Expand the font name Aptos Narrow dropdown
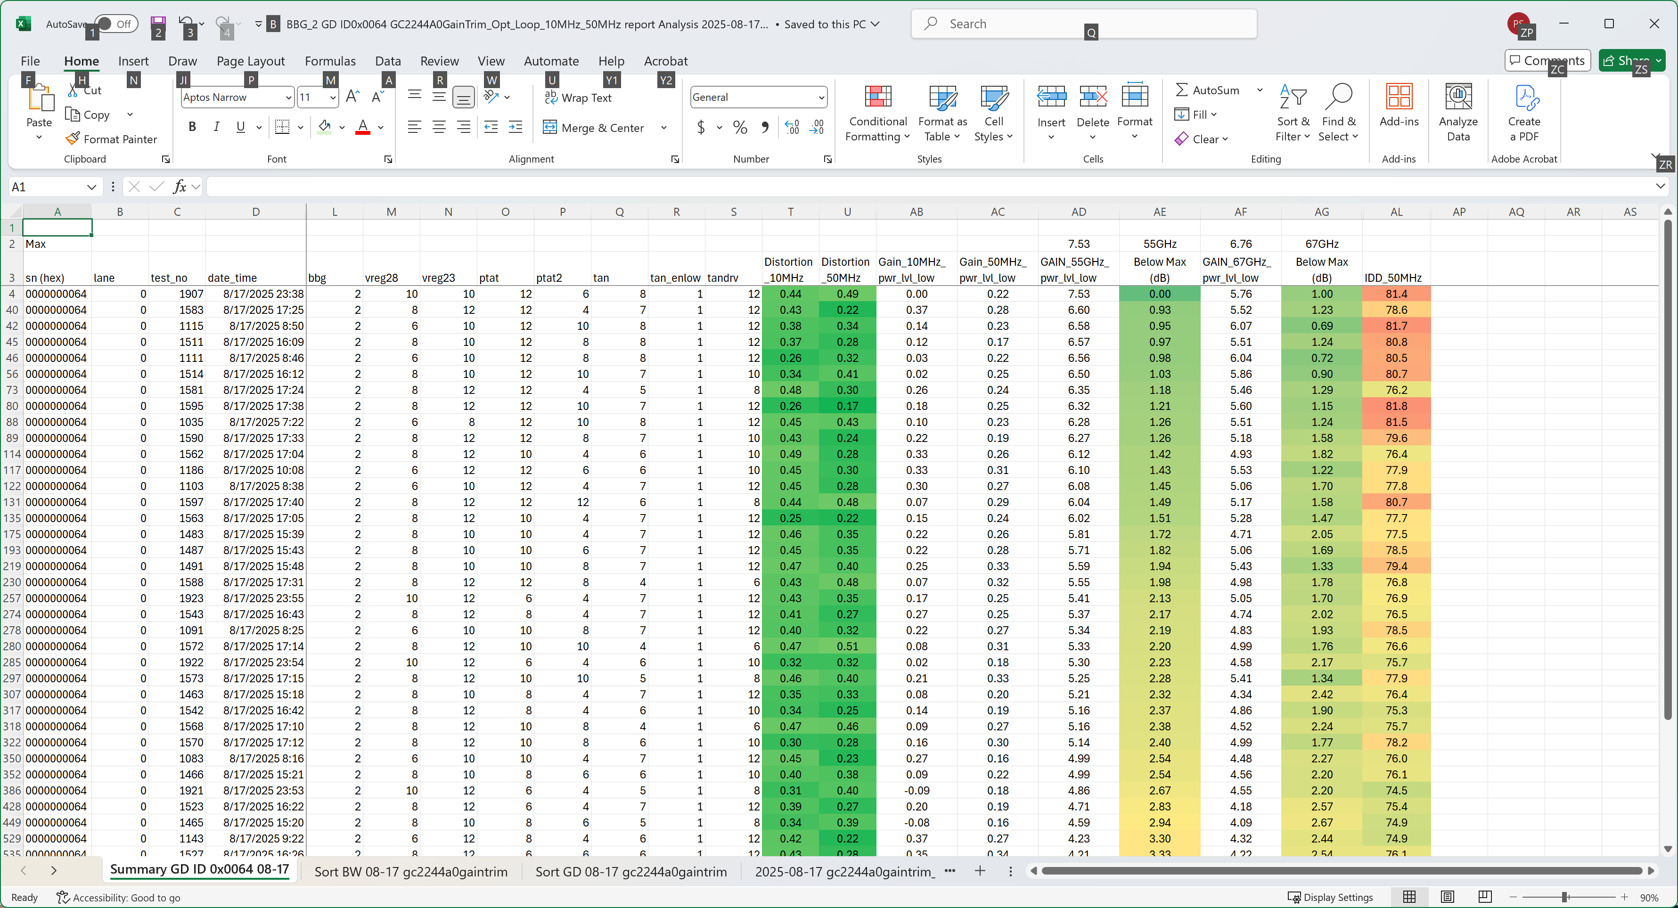This screenshot has width=1678, height=908. [288, 98]
